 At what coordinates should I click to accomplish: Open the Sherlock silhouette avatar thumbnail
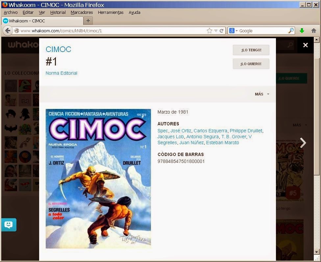(25, 114)
